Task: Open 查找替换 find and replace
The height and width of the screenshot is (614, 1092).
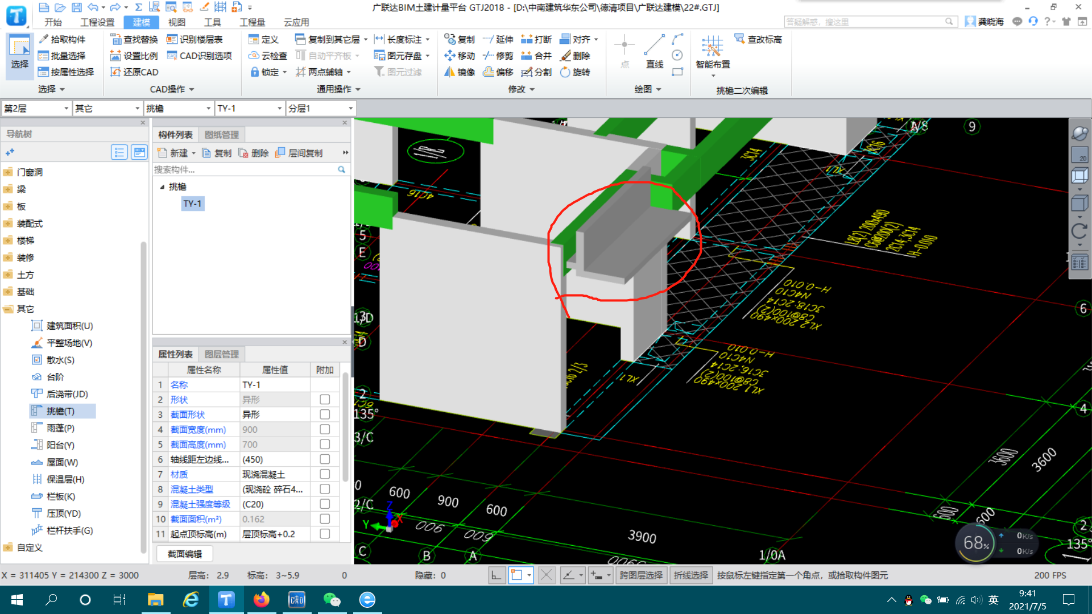Action: [134, 39]
